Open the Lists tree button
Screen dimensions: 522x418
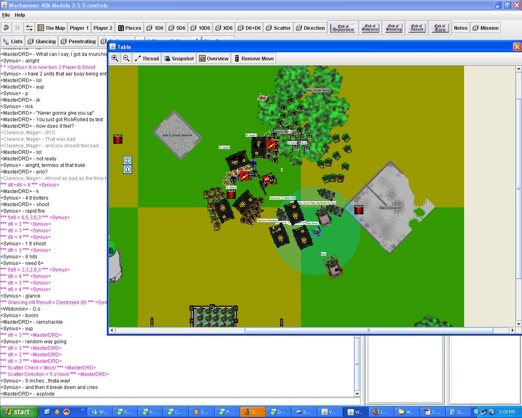point(13,41)
